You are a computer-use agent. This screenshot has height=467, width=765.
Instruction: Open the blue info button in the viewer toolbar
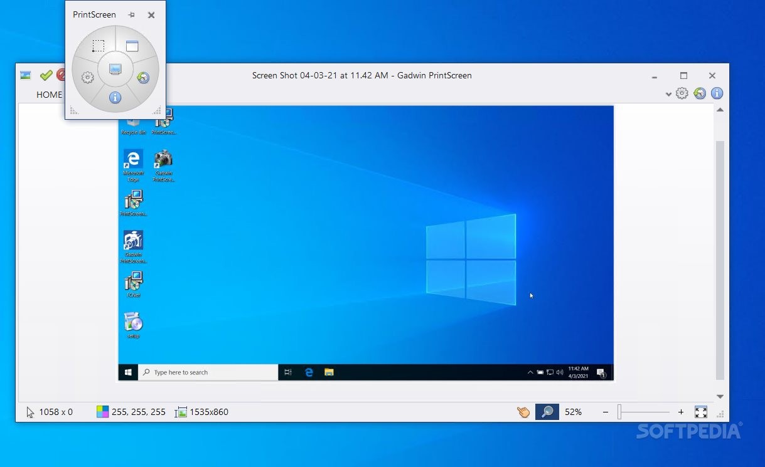click(717, 93)
